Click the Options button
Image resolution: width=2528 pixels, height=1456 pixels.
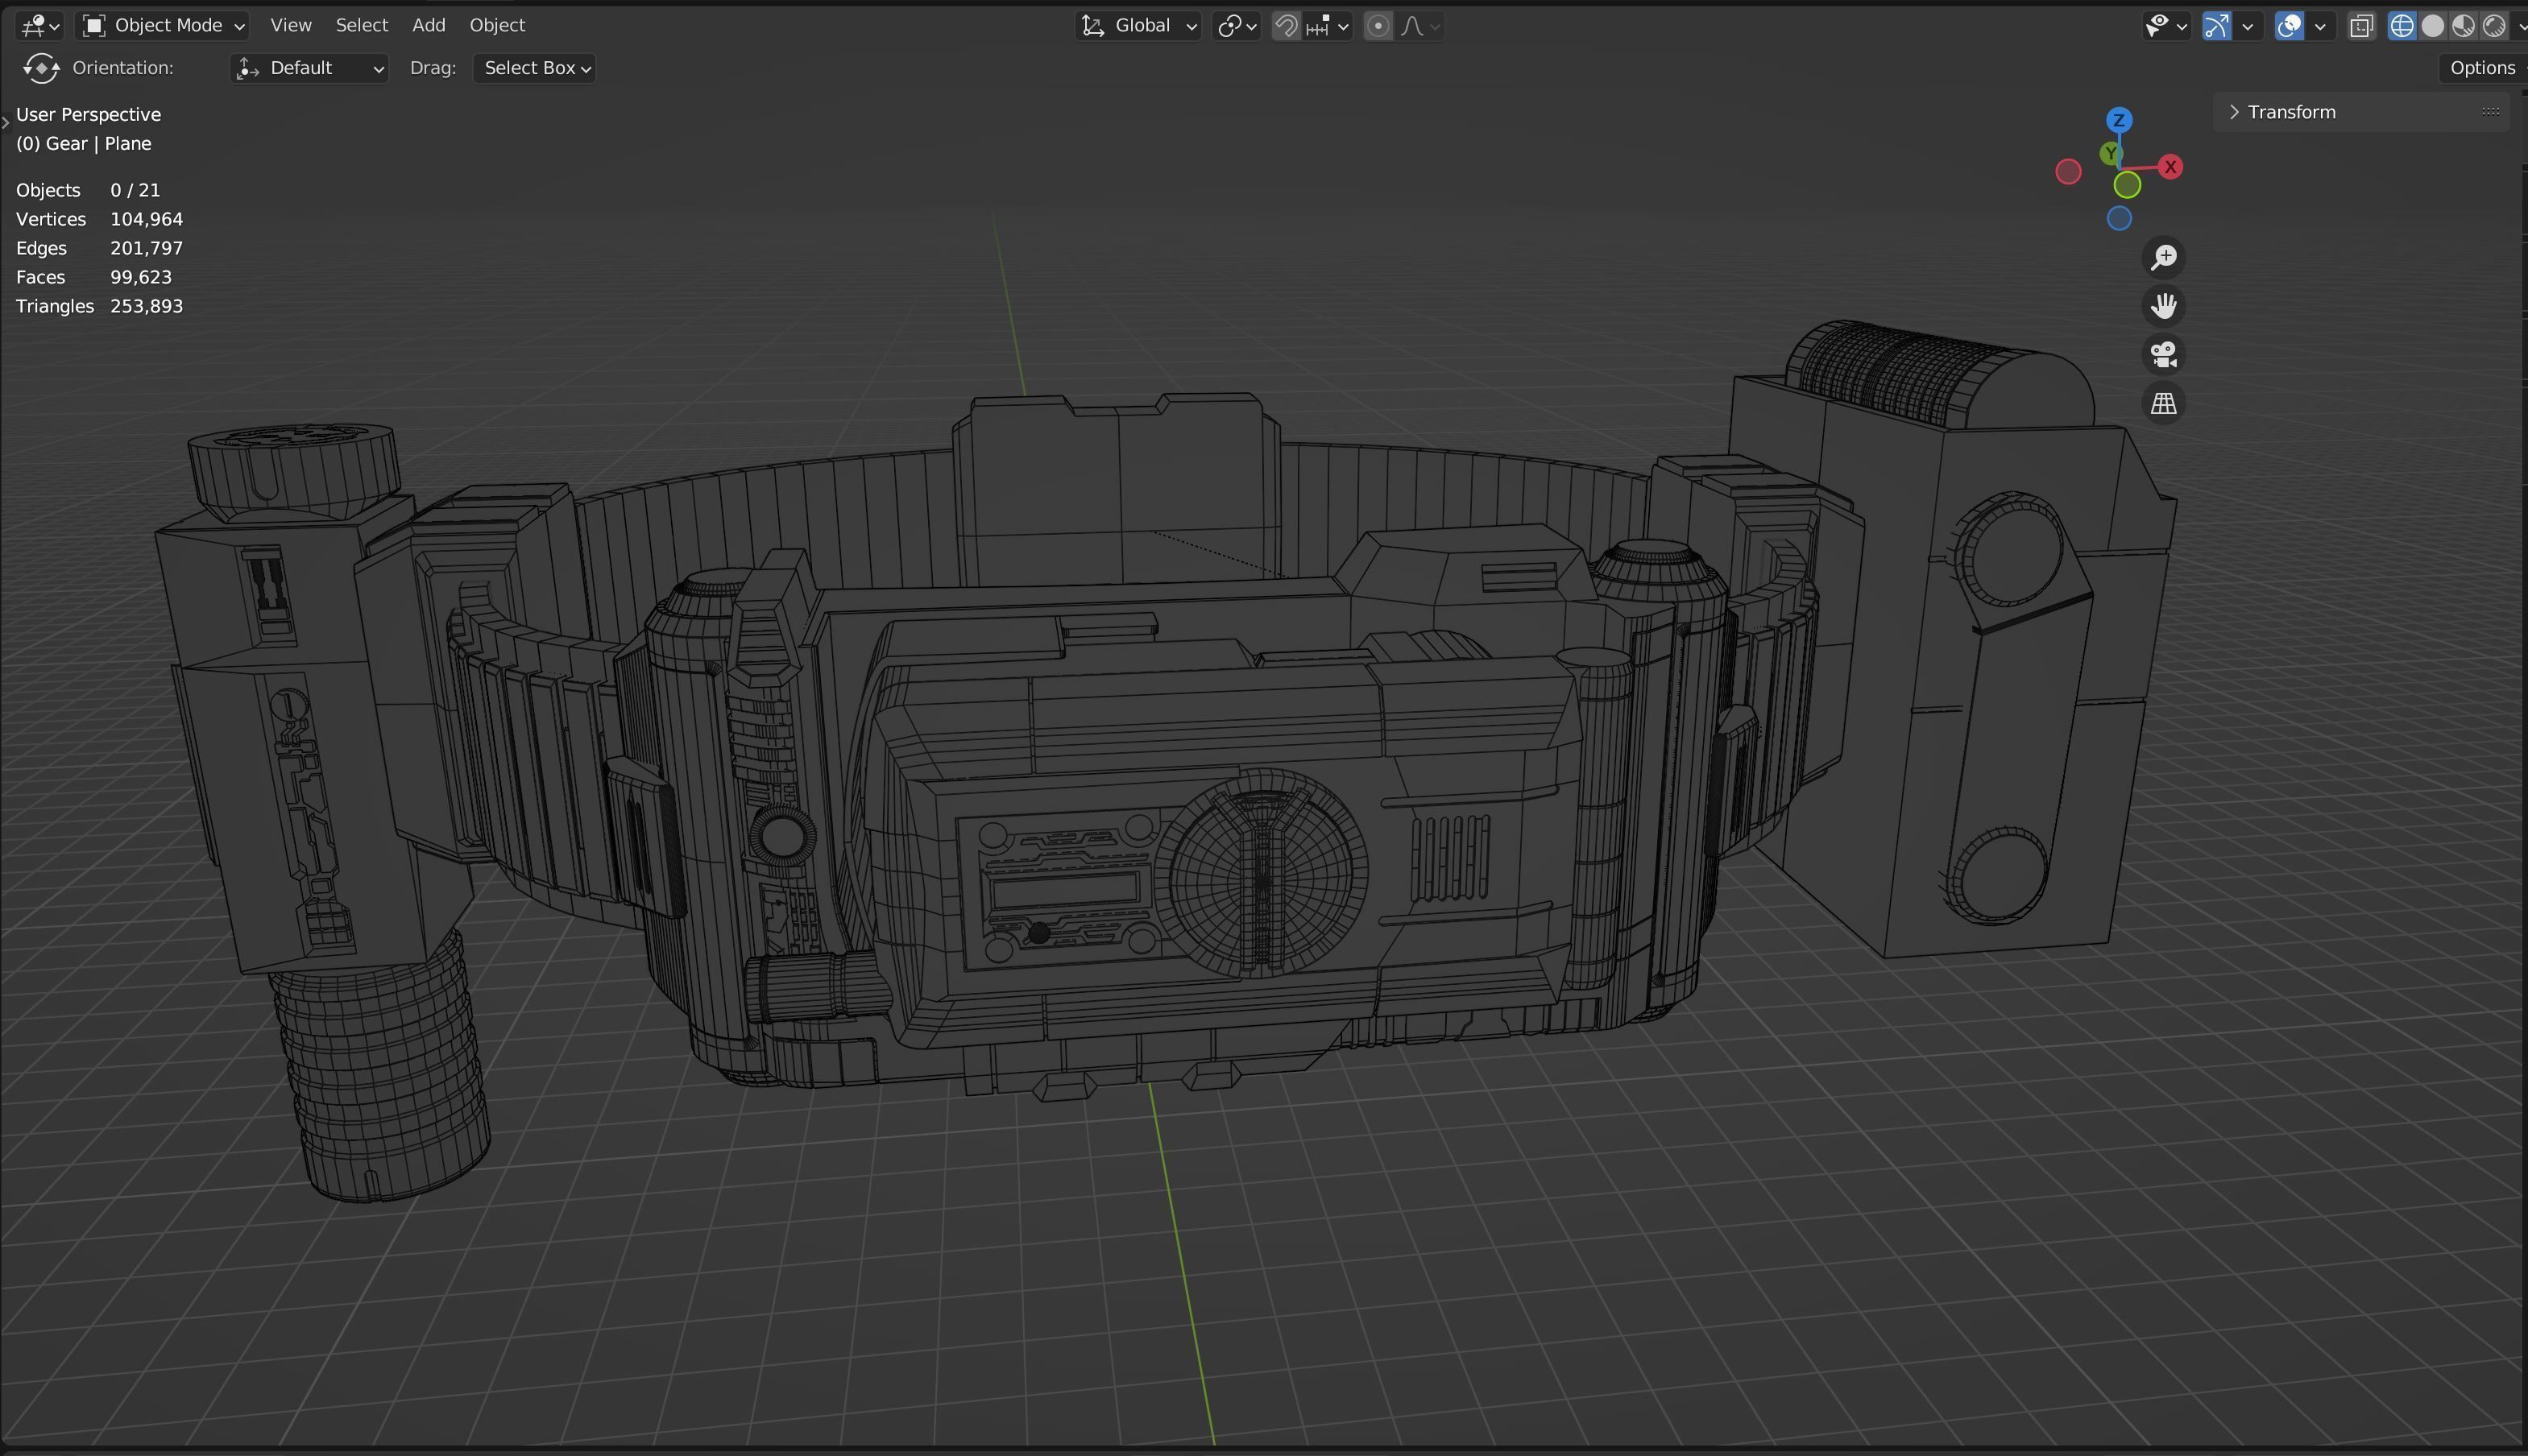(2481, 68)
